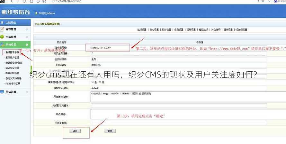The height and width of the screenshot is (144, 286).
Task: Click the 参数说明 column header
Action: pos(62,42)
